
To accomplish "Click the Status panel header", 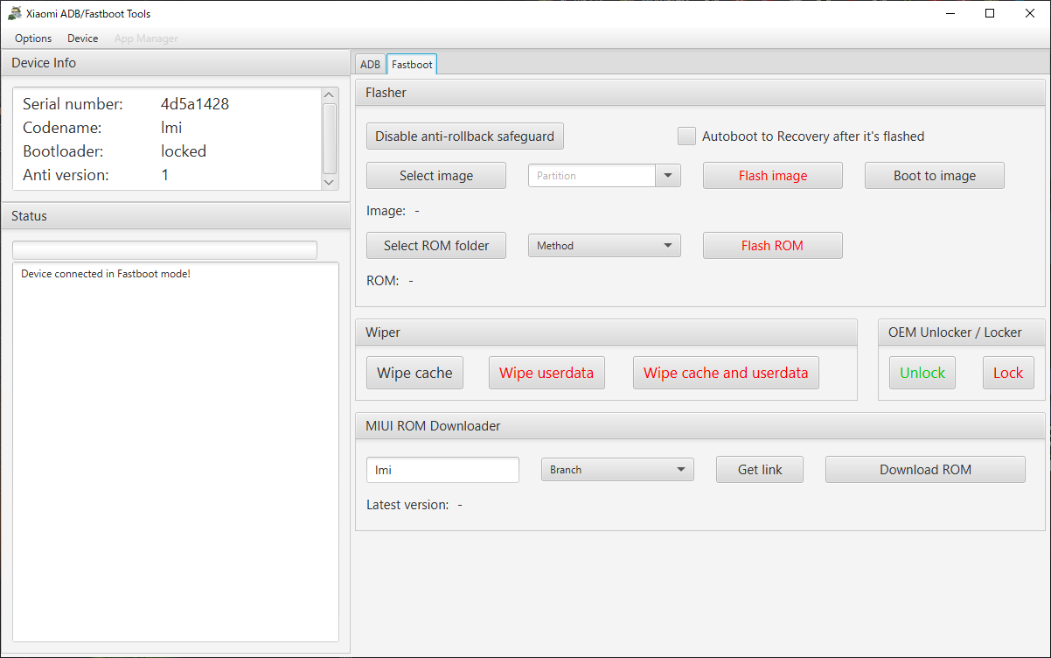I will click(x=175, y=216).
